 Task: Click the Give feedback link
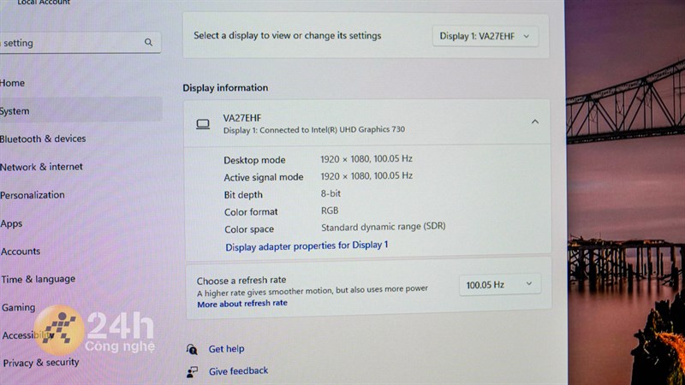pos(238,371)
